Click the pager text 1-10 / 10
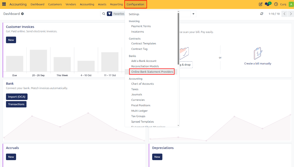Screen dimensions: 294x167 [274, 14]
